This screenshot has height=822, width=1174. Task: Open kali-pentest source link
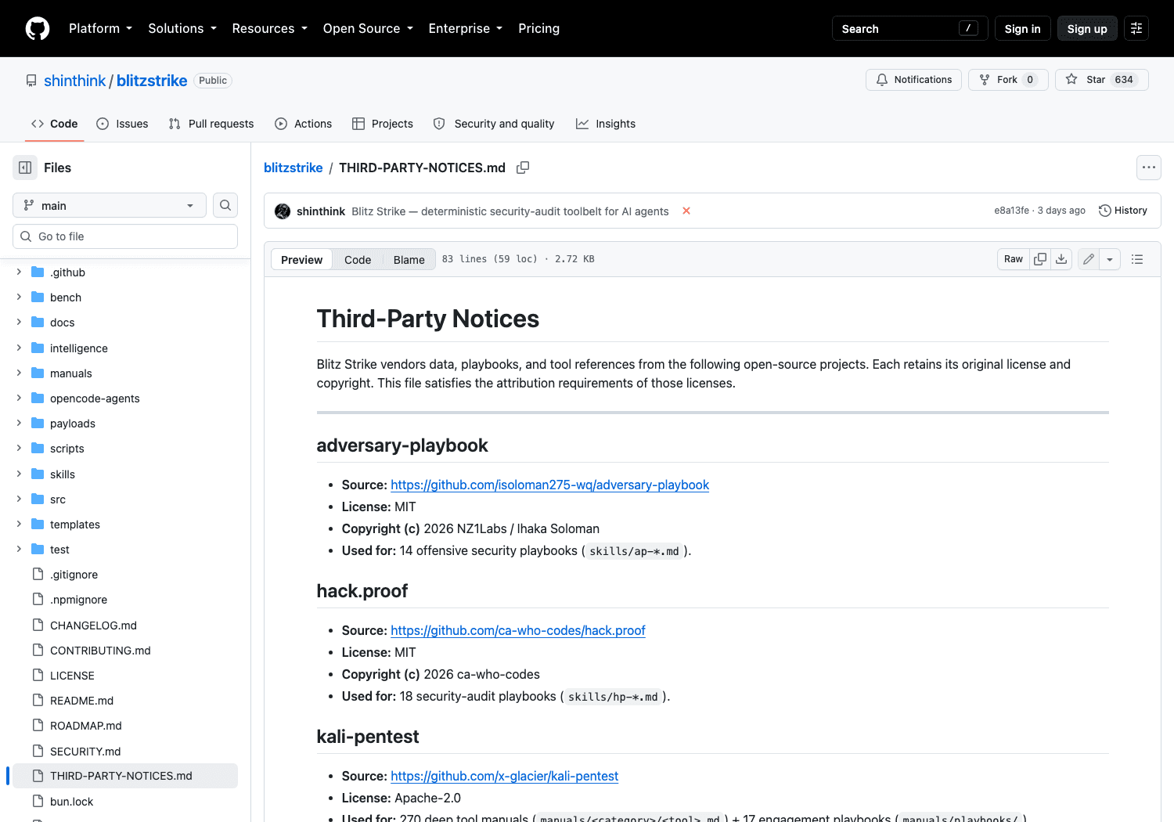point(504,776)
